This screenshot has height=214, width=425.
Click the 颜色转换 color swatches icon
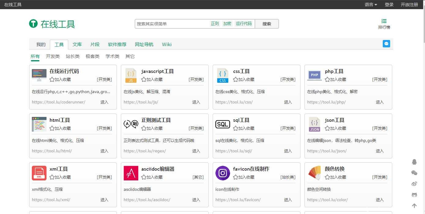click(315, 173)
